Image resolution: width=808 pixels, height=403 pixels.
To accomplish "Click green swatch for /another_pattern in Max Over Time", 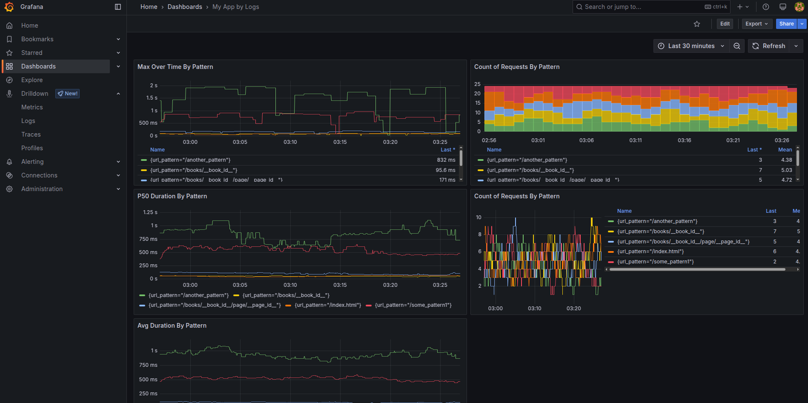I will [144, 160].
